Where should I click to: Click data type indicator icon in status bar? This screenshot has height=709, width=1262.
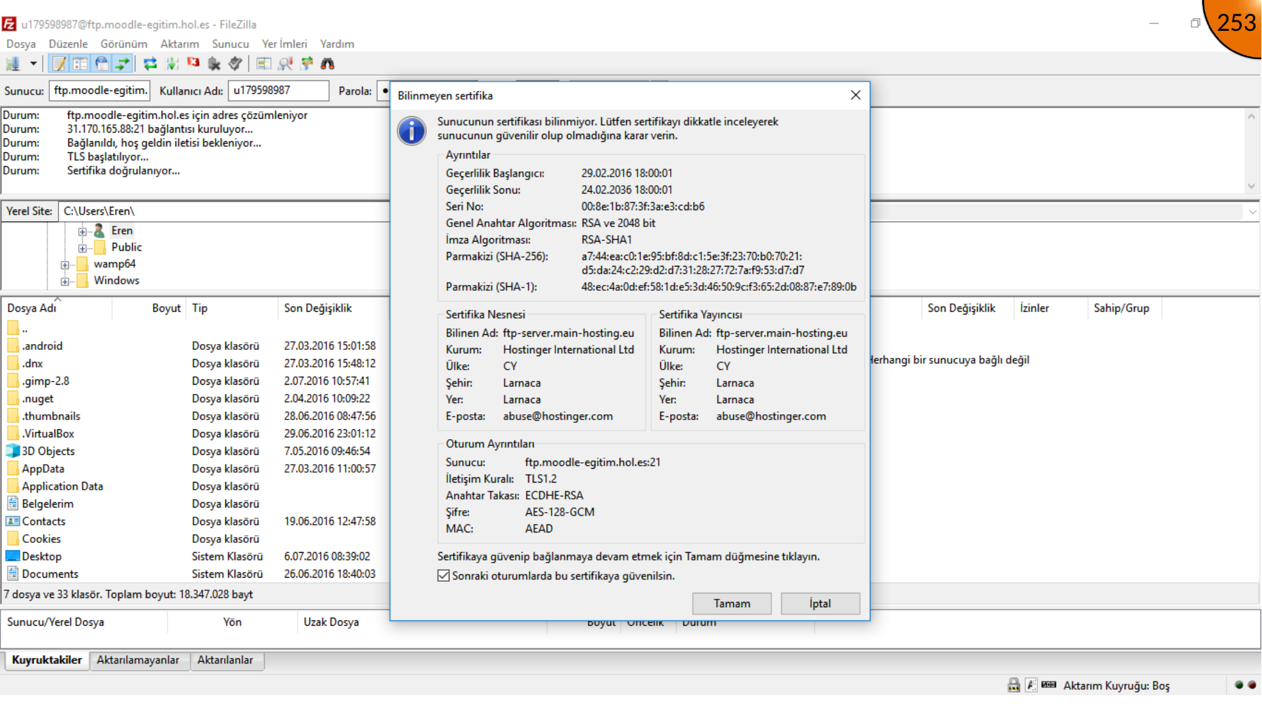(x=1031, y=685)
